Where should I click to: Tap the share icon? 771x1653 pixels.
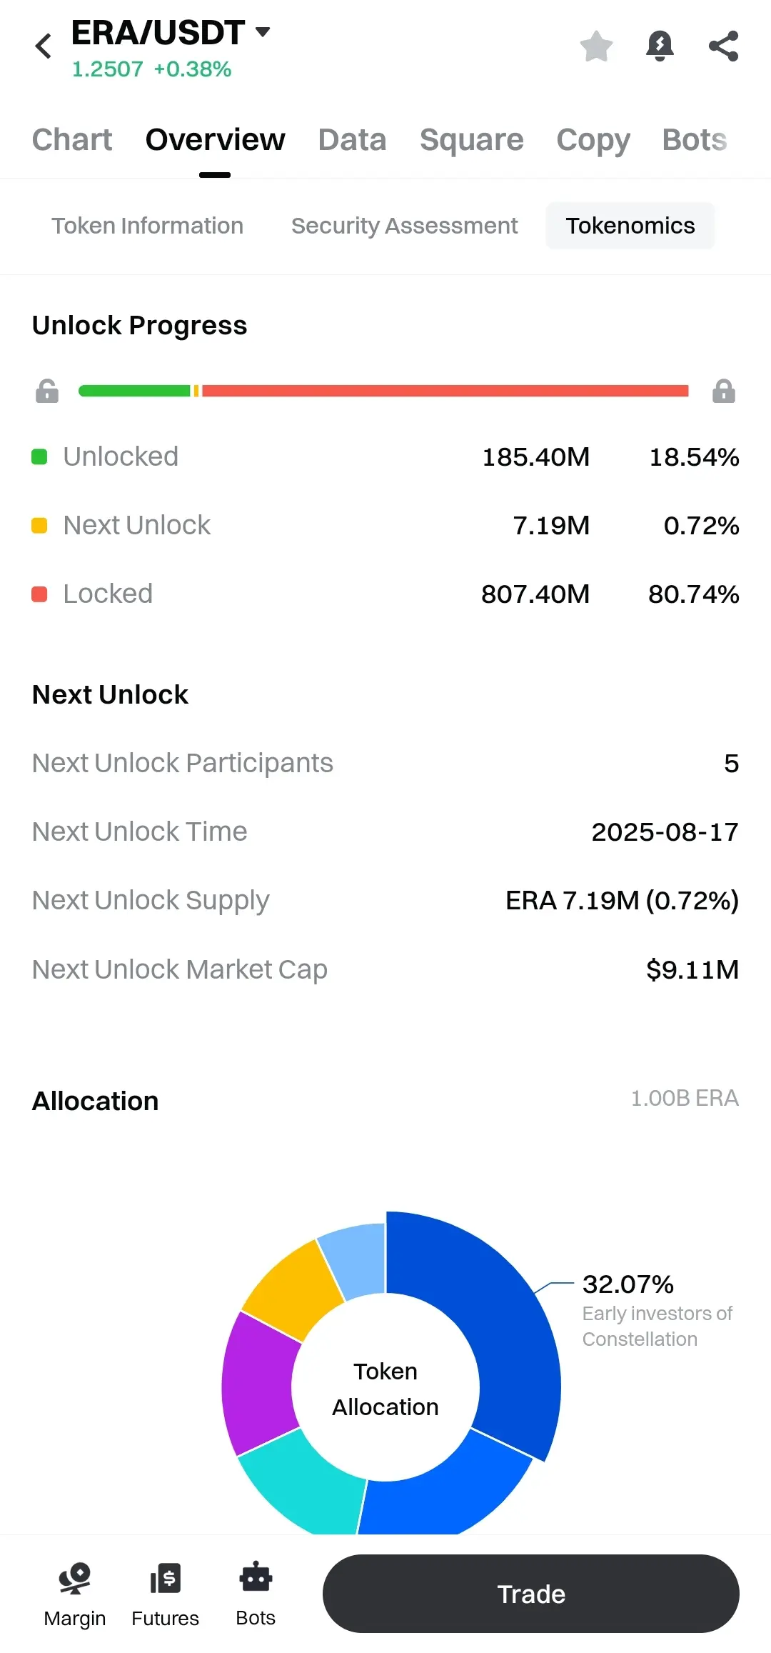point(723,46)
